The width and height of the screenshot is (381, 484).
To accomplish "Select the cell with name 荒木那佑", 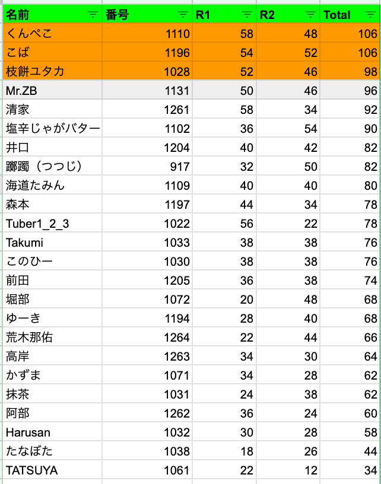I will click(52, 337).
